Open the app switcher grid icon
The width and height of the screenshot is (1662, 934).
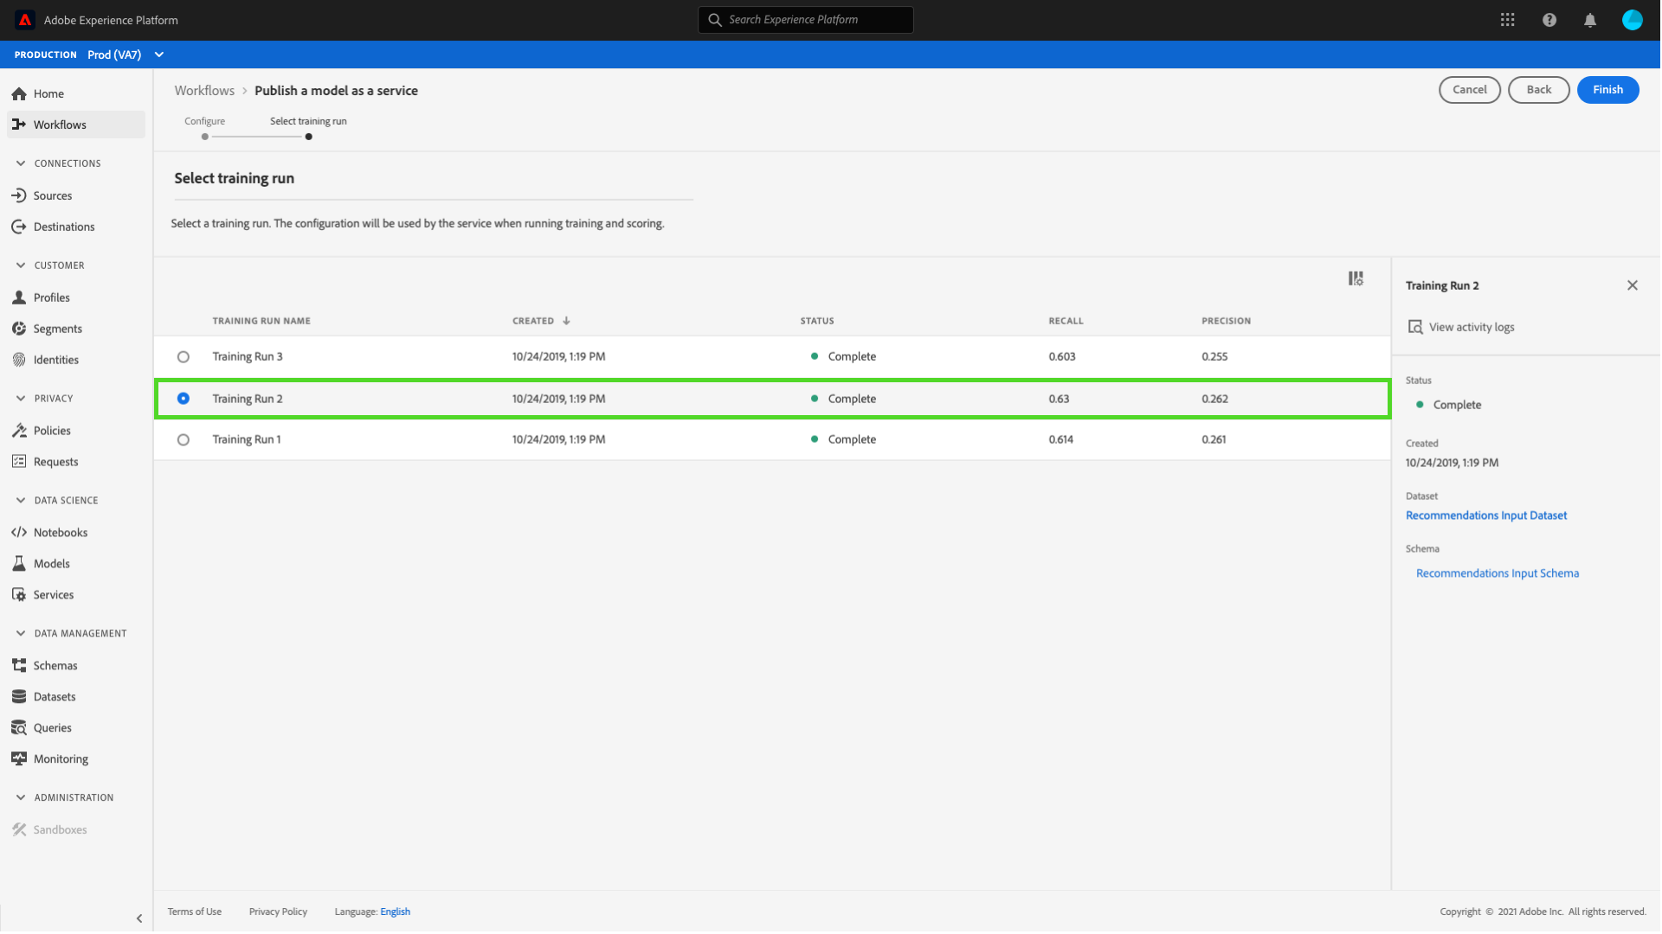pyautogui.click(x=1507, y=20)
